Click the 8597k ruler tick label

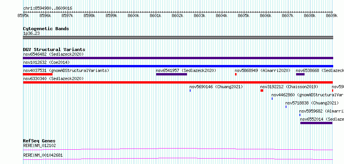(67, 16)
